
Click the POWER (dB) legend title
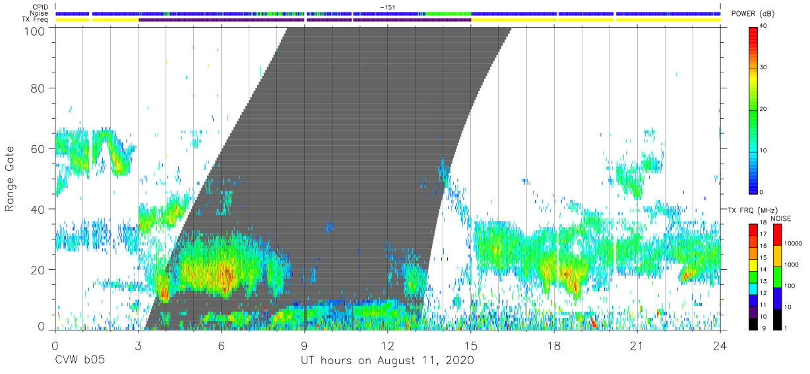753,14
